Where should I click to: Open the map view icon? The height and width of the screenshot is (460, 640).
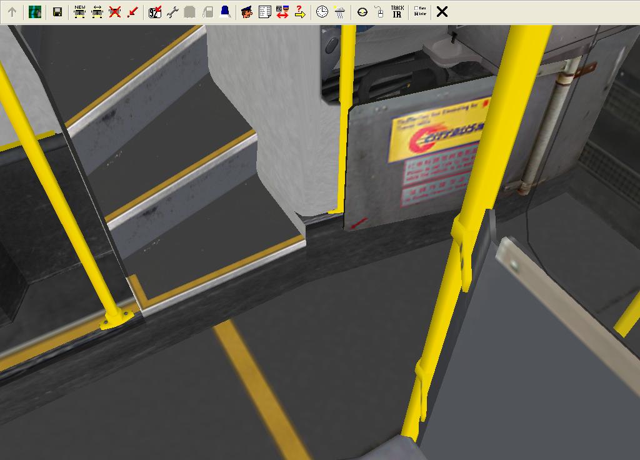35,12
